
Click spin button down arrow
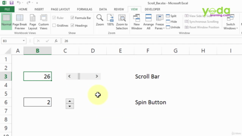(x=70, y=106)
